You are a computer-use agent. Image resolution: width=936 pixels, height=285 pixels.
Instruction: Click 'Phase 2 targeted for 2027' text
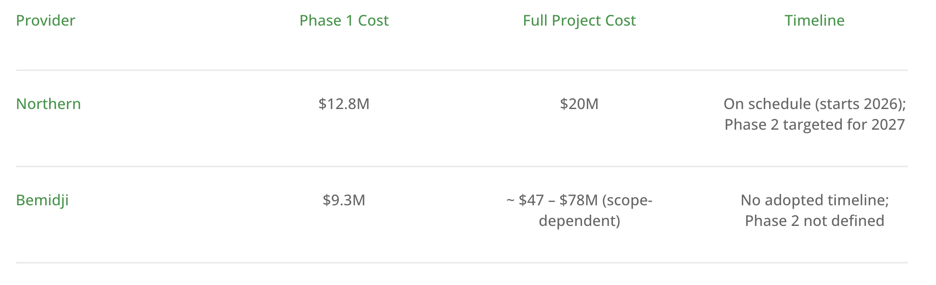(x=814, y=125)
